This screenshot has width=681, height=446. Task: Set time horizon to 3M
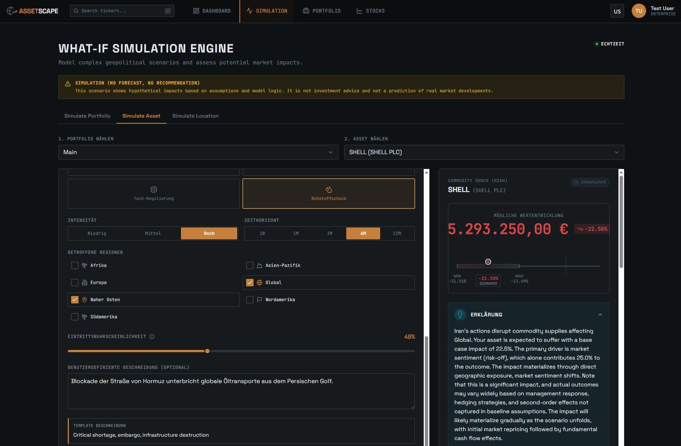[x=330, y=233]
